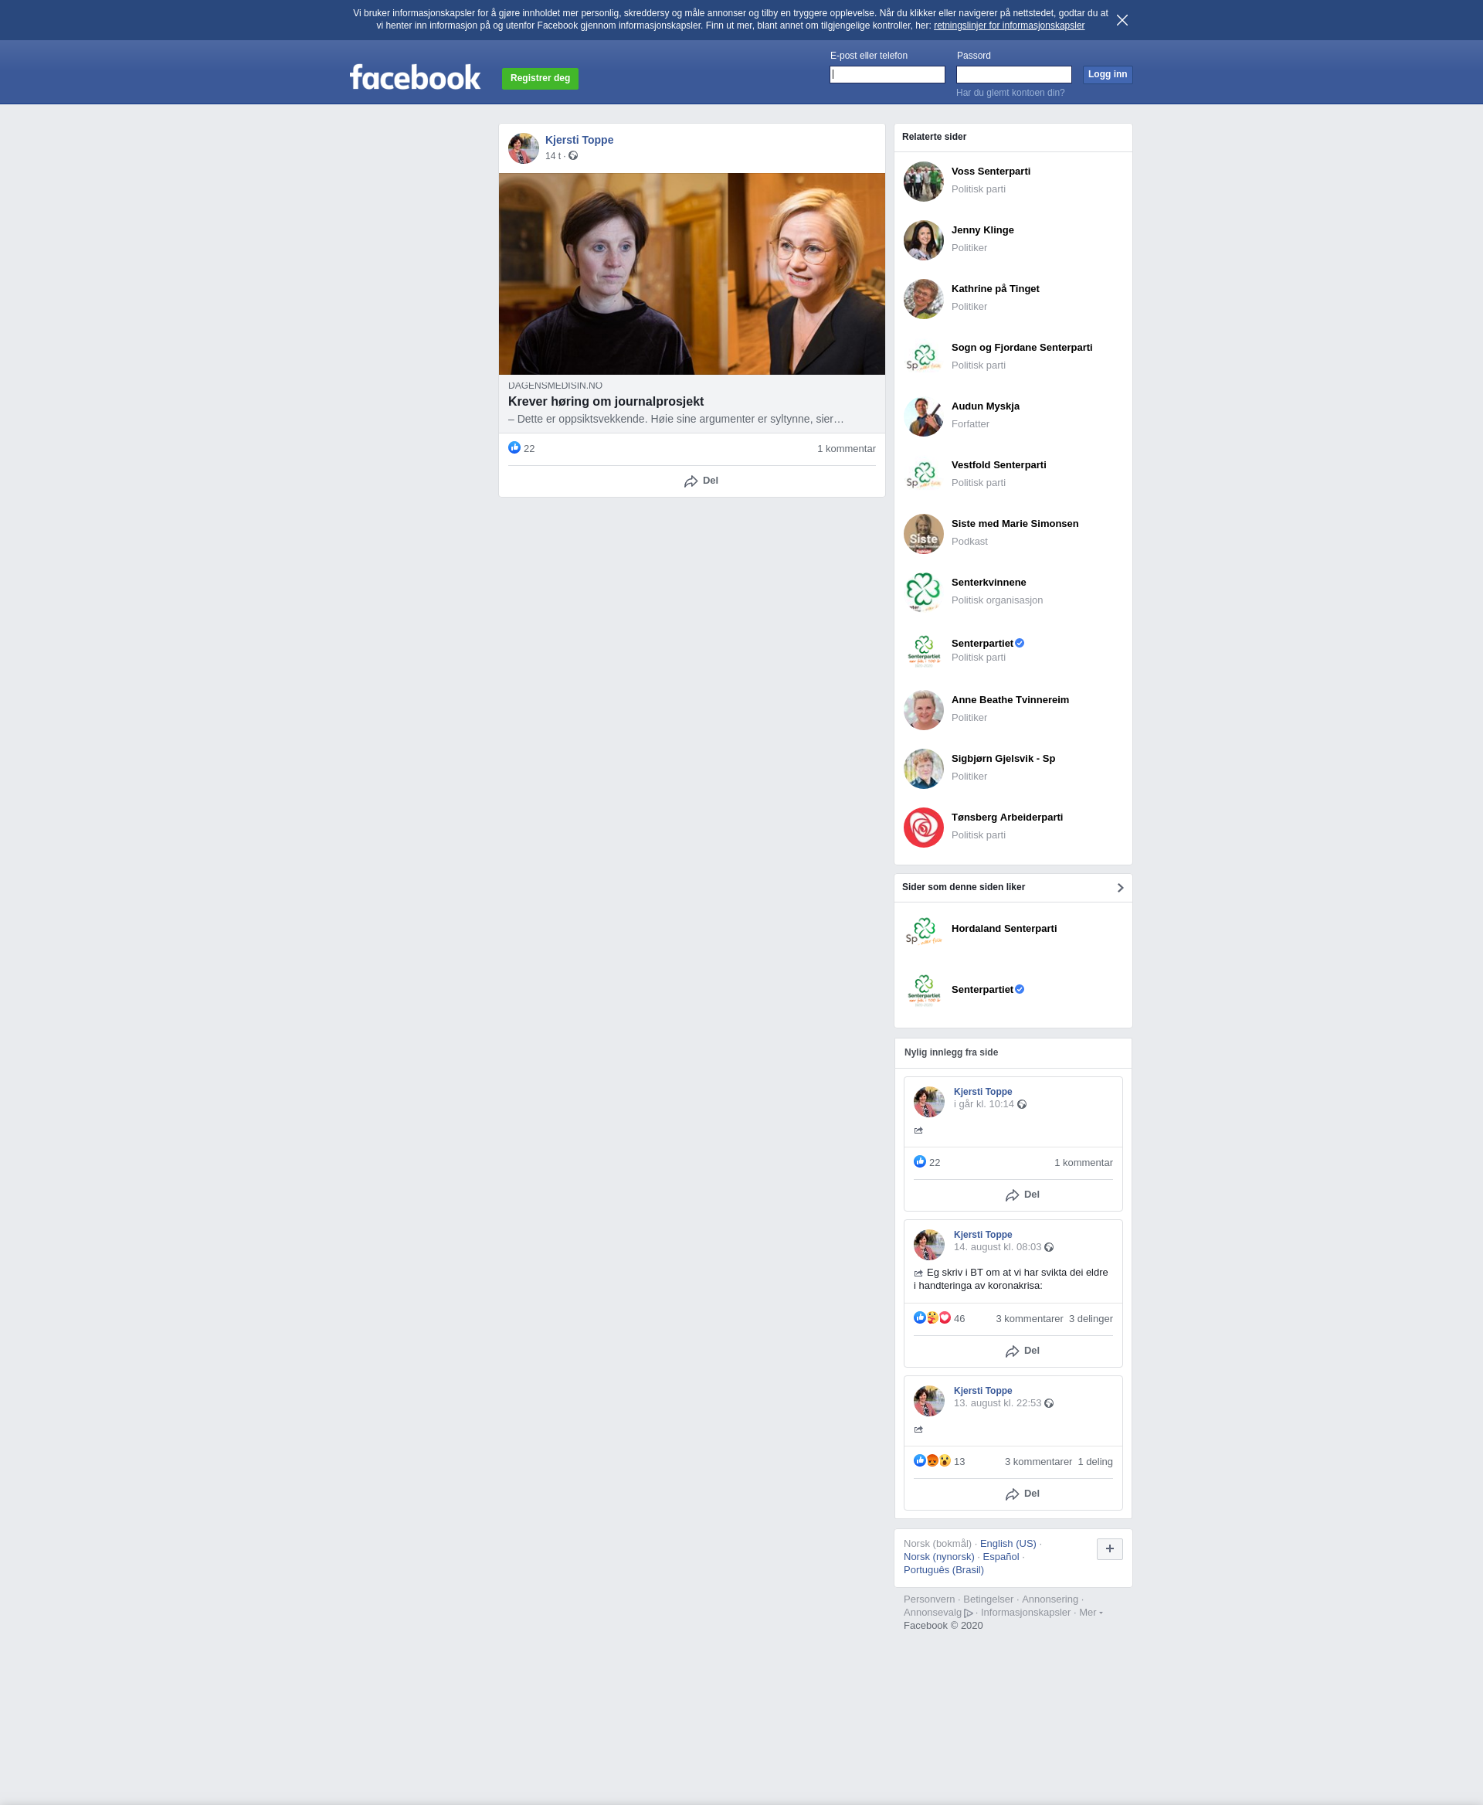This screenshot has height=1805, width=1483.
Task: Open Informasjonskapsler footer link
Action: pyautogui.click(x=1025, y=1613)
